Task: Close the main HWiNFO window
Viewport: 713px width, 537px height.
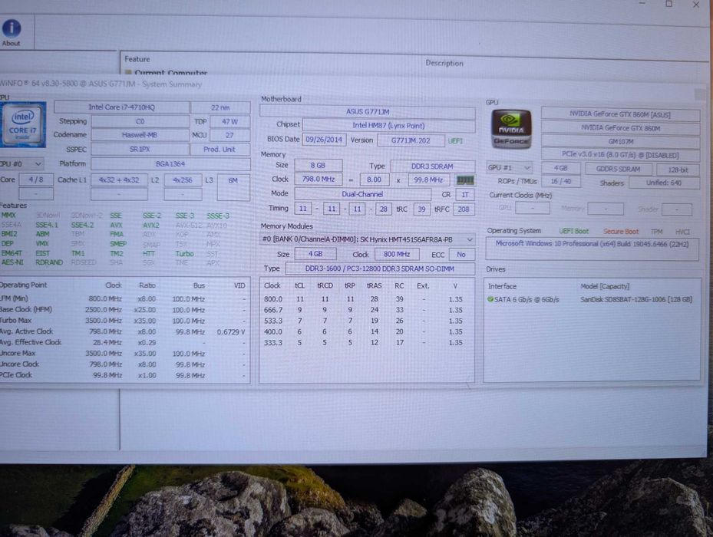Action: pos(695,5)
